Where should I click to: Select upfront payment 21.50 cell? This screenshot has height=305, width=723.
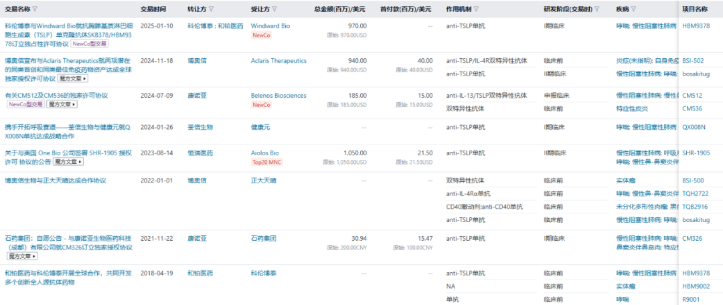(424, 152)
